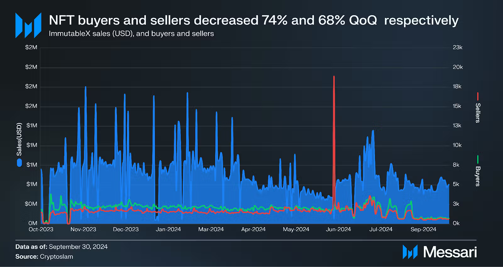This screenshot has width=503, height=267.
Task: Click the blue Sales(USD) legend marker
Action: (19, 163)
